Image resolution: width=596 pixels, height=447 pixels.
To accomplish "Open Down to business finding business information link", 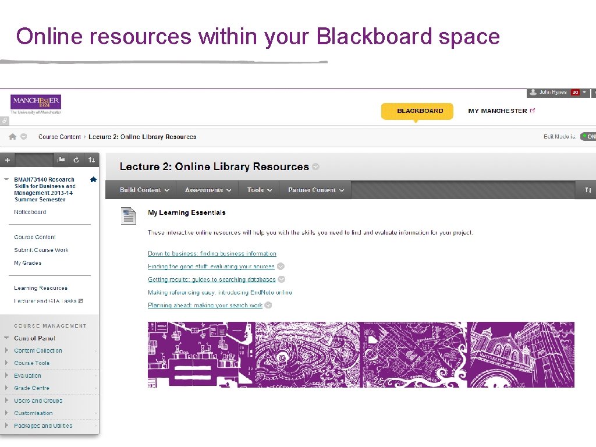I will [x=212, y=254].
